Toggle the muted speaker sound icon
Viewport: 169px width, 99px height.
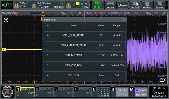coord(159,88)
